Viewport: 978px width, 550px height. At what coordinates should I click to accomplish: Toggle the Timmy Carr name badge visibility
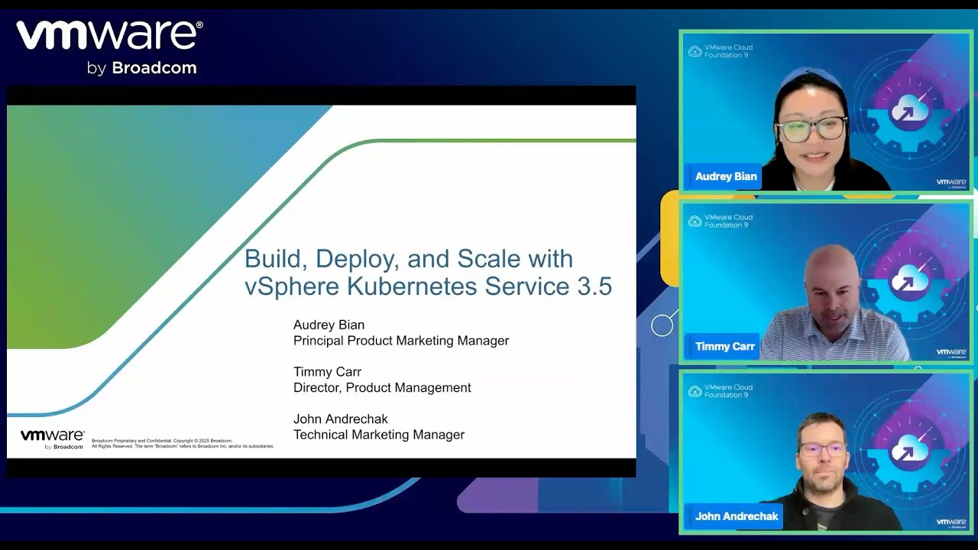pyautogui.click(x=721, y=346)
